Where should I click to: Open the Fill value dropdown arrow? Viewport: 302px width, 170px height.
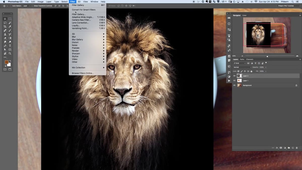266,71
